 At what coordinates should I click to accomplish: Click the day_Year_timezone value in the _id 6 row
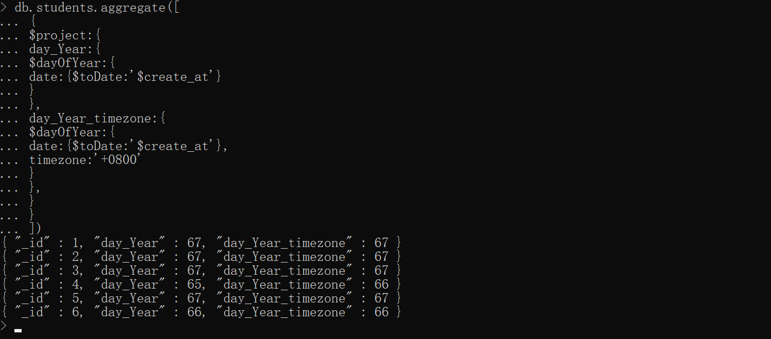[x=382, y=312]
